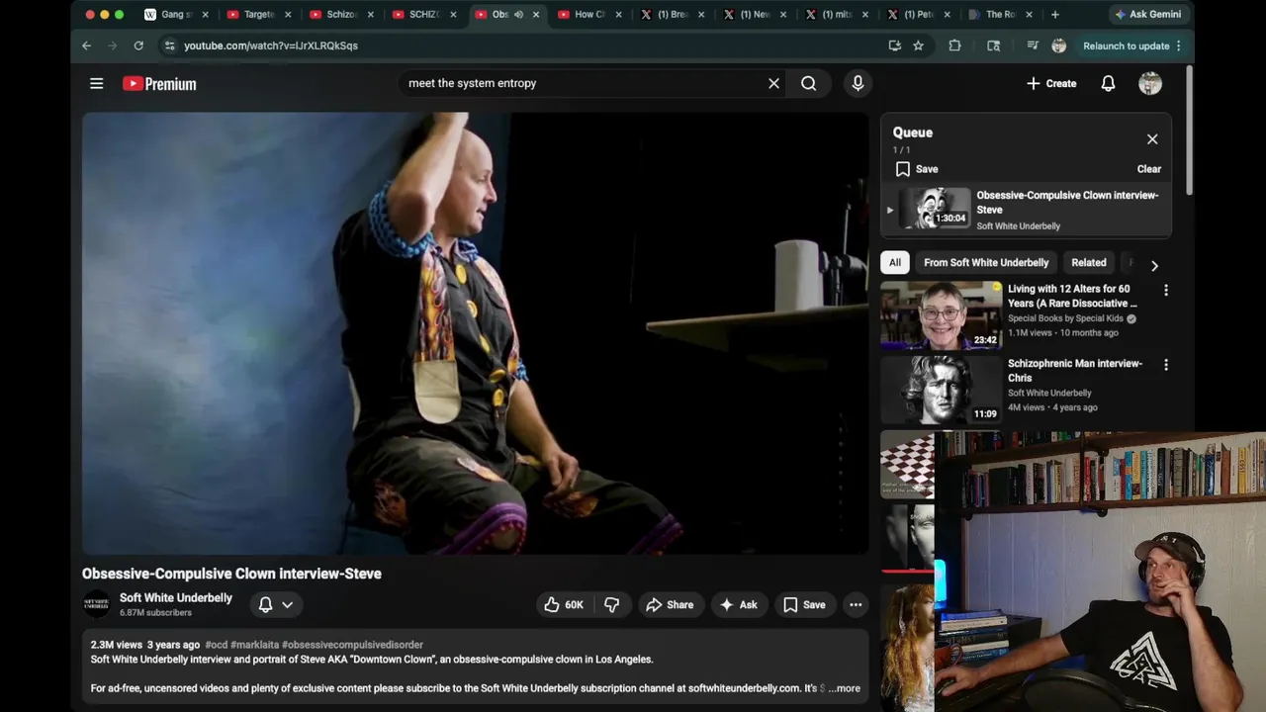Image resolution: width=1266 pixels, height=712 pixels.
Task: Click the main video player
Action: coord(475,333)
